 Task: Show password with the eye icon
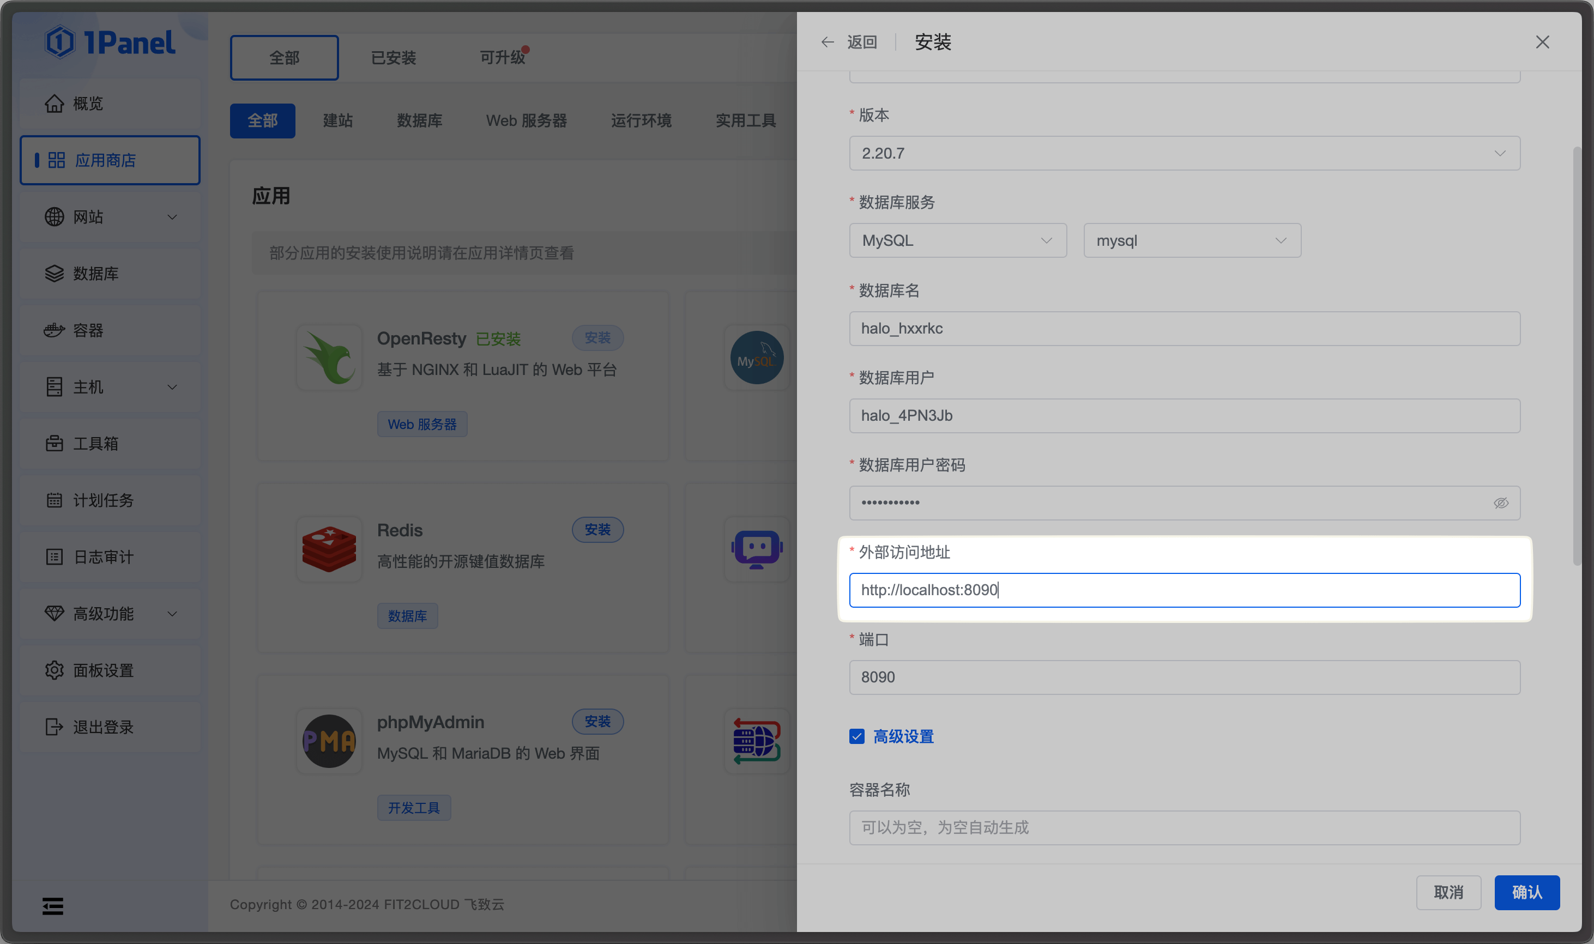pyautogui.click(x=1500, y=503)
